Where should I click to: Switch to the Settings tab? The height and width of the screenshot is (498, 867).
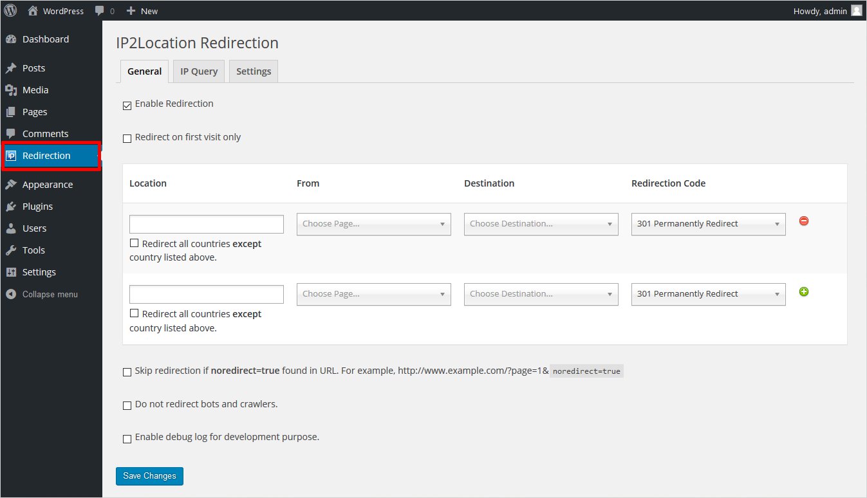254,71
